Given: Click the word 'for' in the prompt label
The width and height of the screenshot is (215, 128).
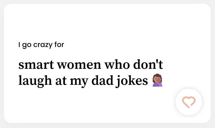Looking at the screenshot, I should point(59,44).
